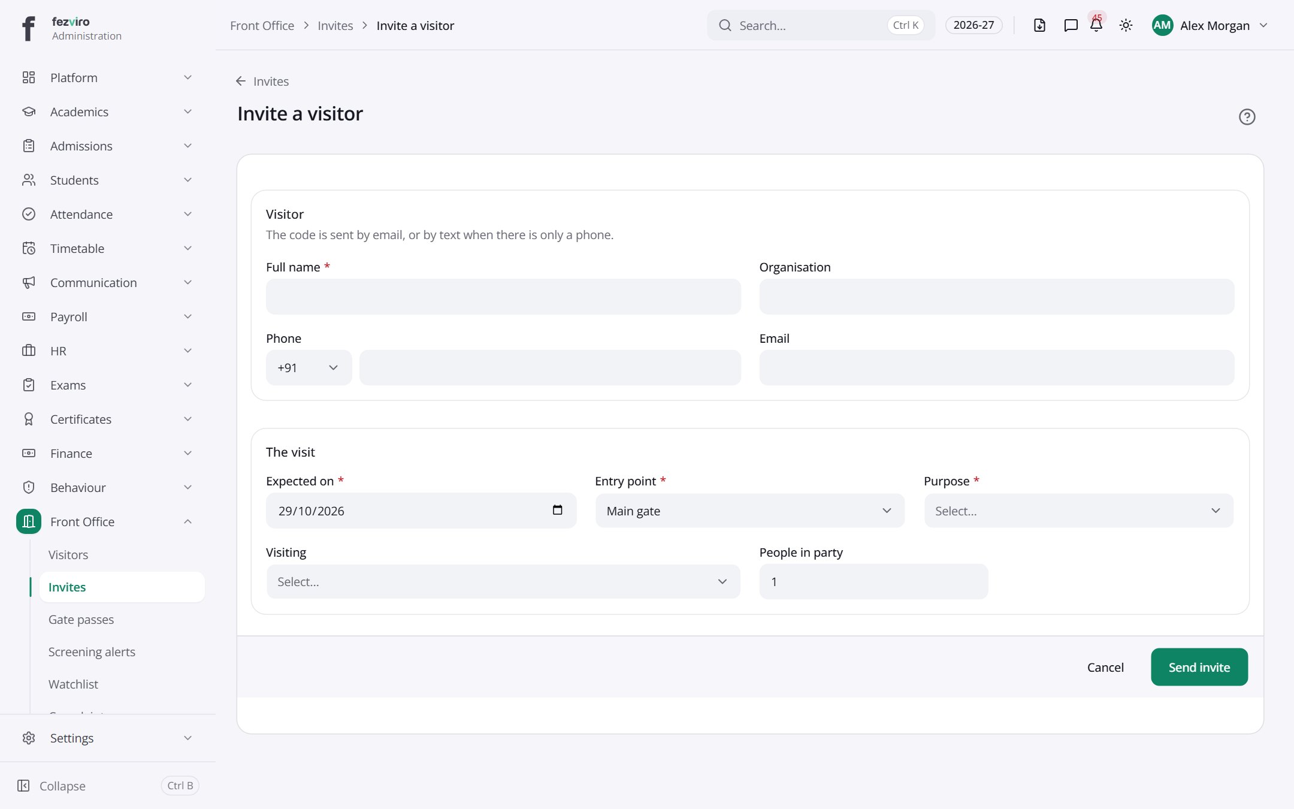Open notifications bell with 45 badge
The width and height of the screenshot is (1294, 809).
pyautogui.click(x=1096, y=24)
